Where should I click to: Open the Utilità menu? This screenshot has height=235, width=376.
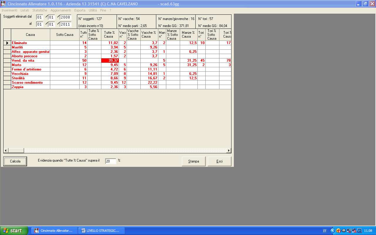point(93,10)
